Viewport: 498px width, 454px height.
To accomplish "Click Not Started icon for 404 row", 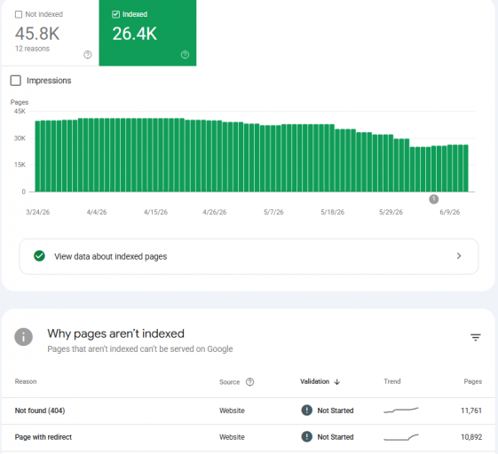I will 306,411.
